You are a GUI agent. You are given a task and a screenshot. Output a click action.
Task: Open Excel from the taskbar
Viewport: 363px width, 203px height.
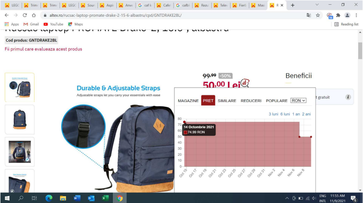[105, 198]
